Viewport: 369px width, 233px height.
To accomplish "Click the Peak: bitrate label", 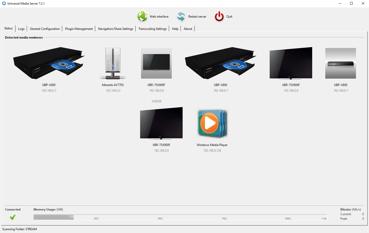I will point(344,219).
